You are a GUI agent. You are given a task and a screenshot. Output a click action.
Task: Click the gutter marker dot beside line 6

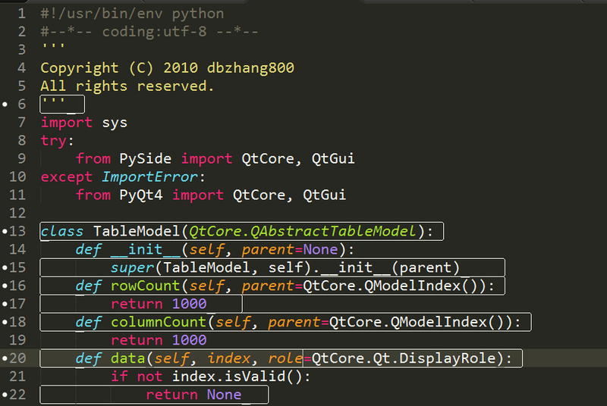[5, 105]
